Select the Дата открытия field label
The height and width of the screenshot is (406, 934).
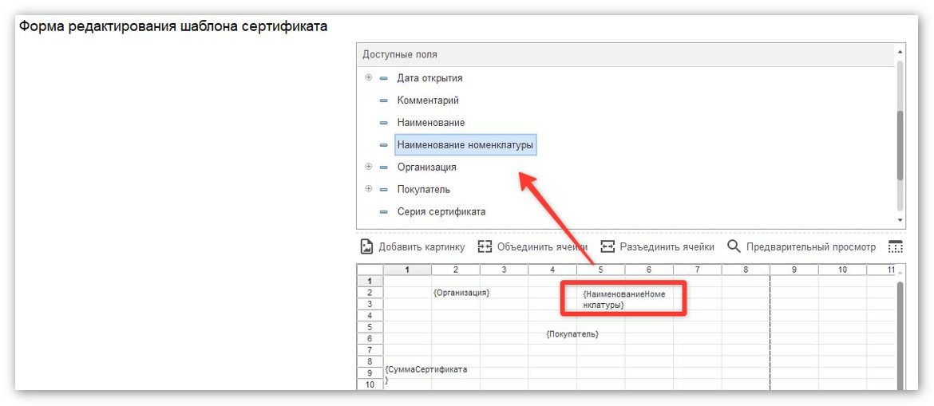429,78
